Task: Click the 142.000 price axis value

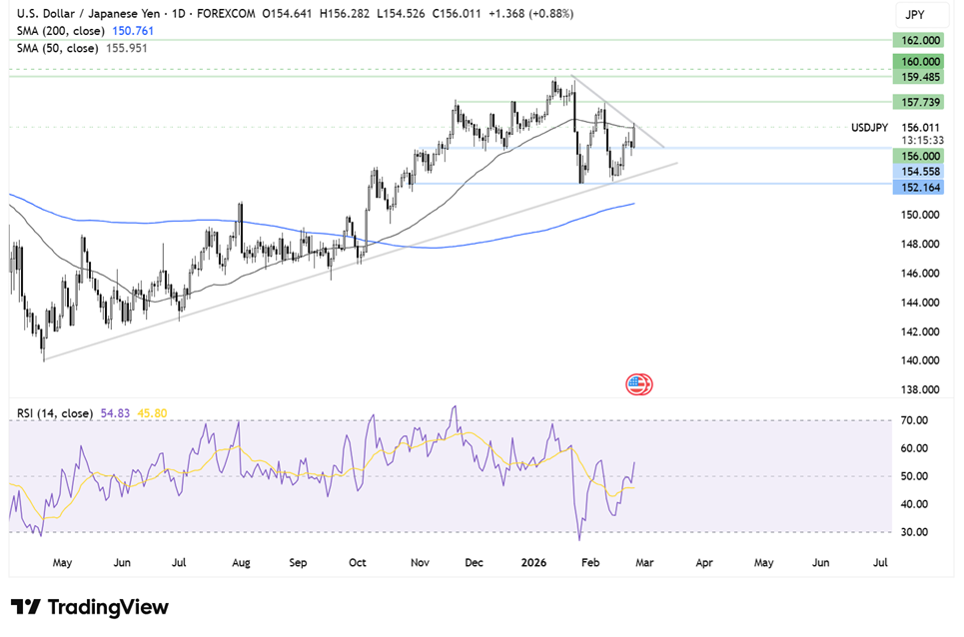Action: pos(920,331)
